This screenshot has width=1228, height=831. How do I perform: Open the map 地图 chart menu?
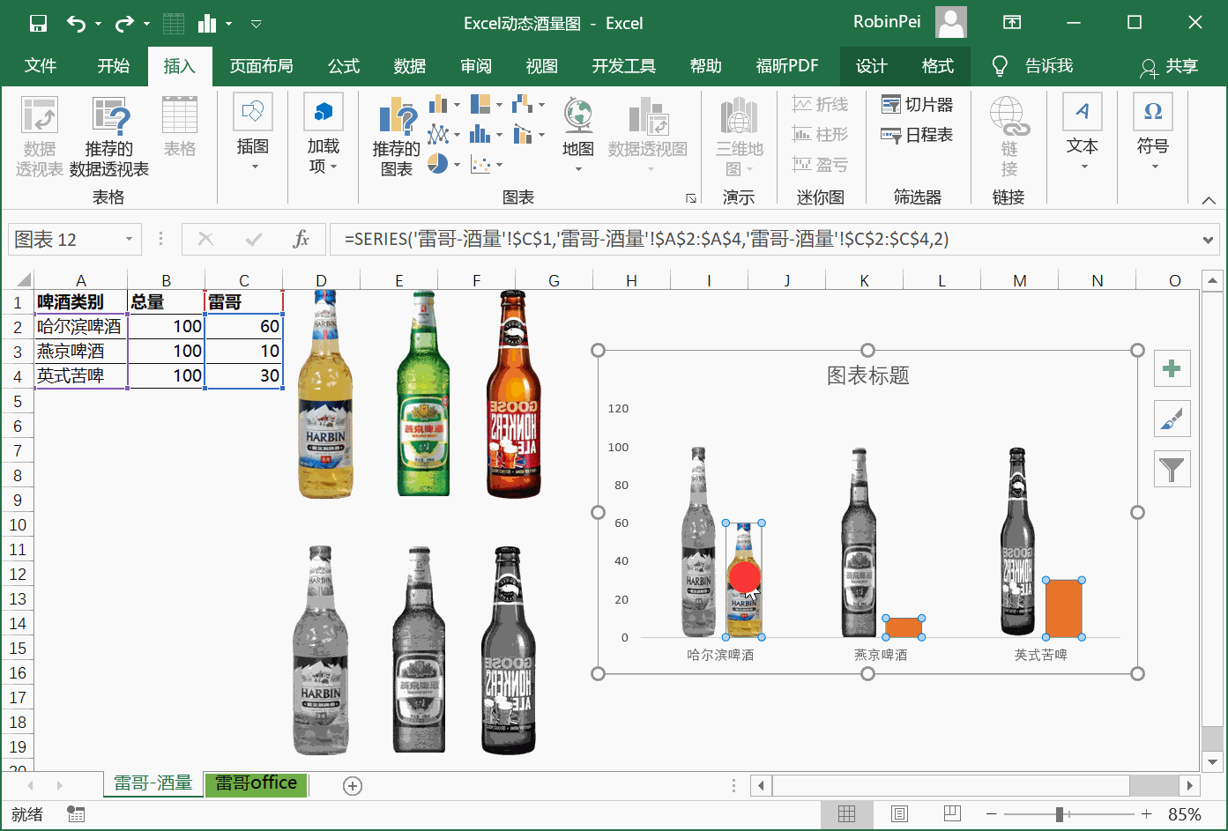pyautogui.click(x=578, y=134)
